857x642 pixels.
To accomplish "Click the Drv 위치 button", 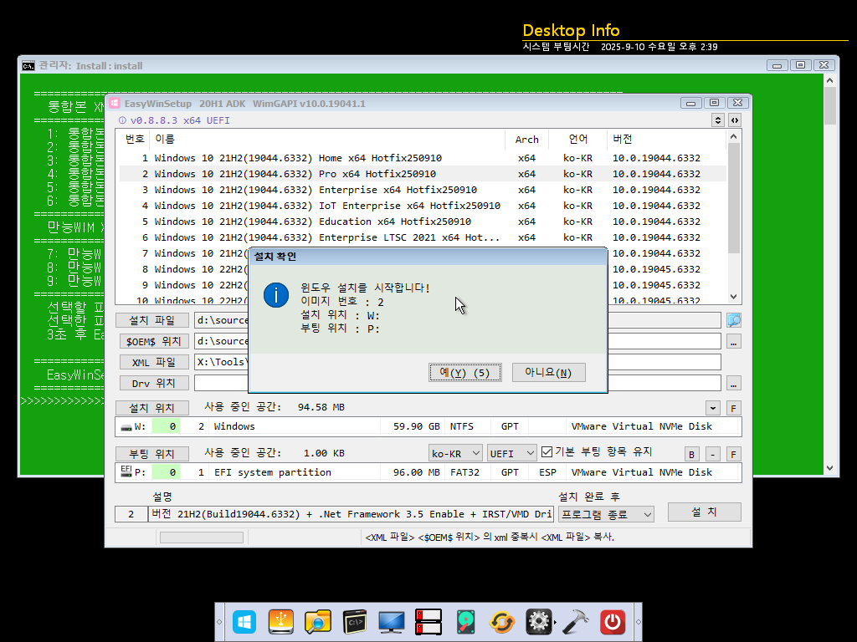I will [x=154, y=383].
